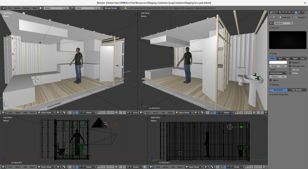The image size is (308, 169).
Task: Add a new scene with plus button
Action: [96, 8]
